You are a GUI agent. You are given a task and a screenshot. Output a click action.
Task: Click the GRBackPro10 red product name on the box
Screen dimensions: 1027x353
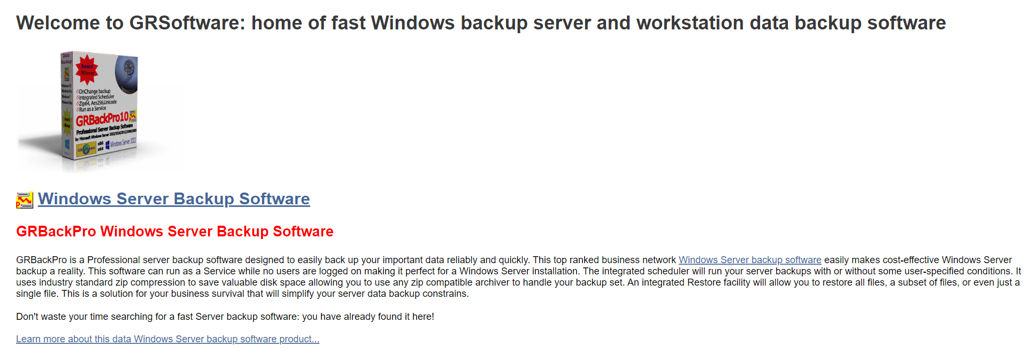[102, 119]
